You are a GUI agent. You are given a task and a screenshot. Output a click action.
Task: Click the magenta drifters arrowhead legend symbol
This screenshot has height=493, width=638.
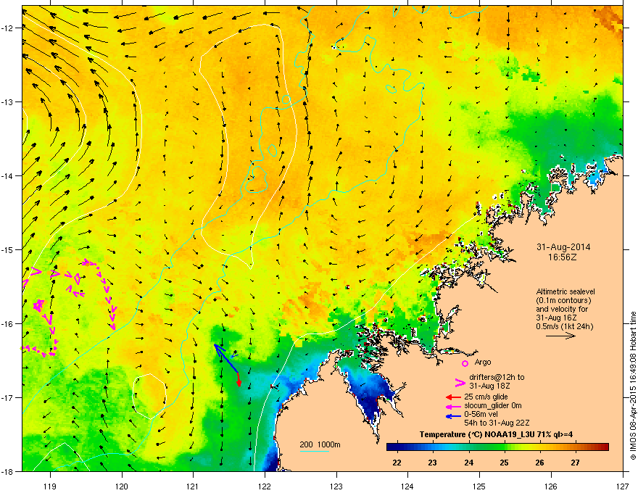tap(460, 382)
